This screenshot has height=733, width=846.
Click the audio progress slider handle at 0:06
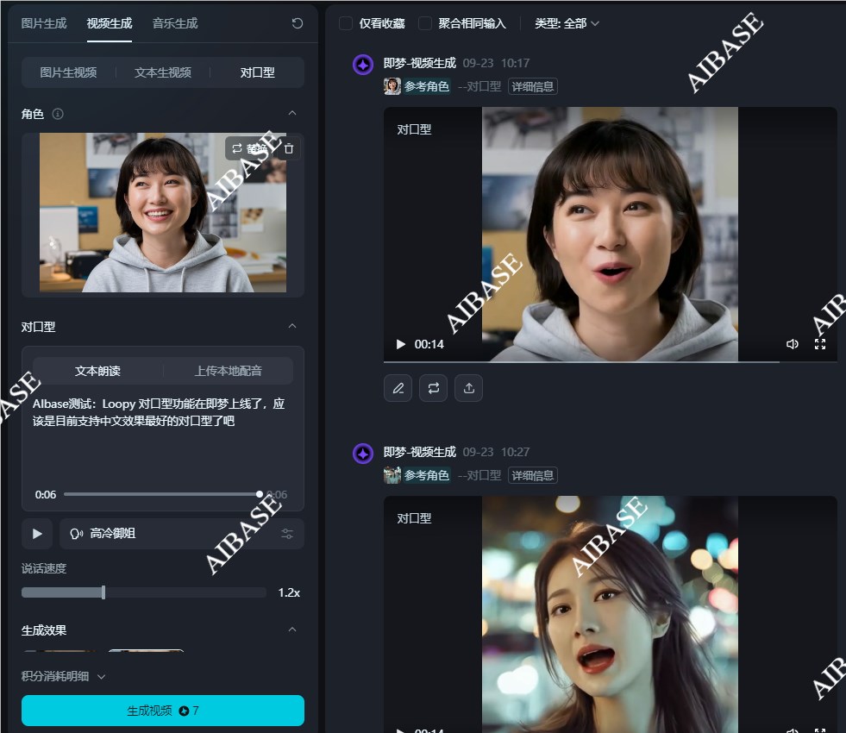point(260,494)
